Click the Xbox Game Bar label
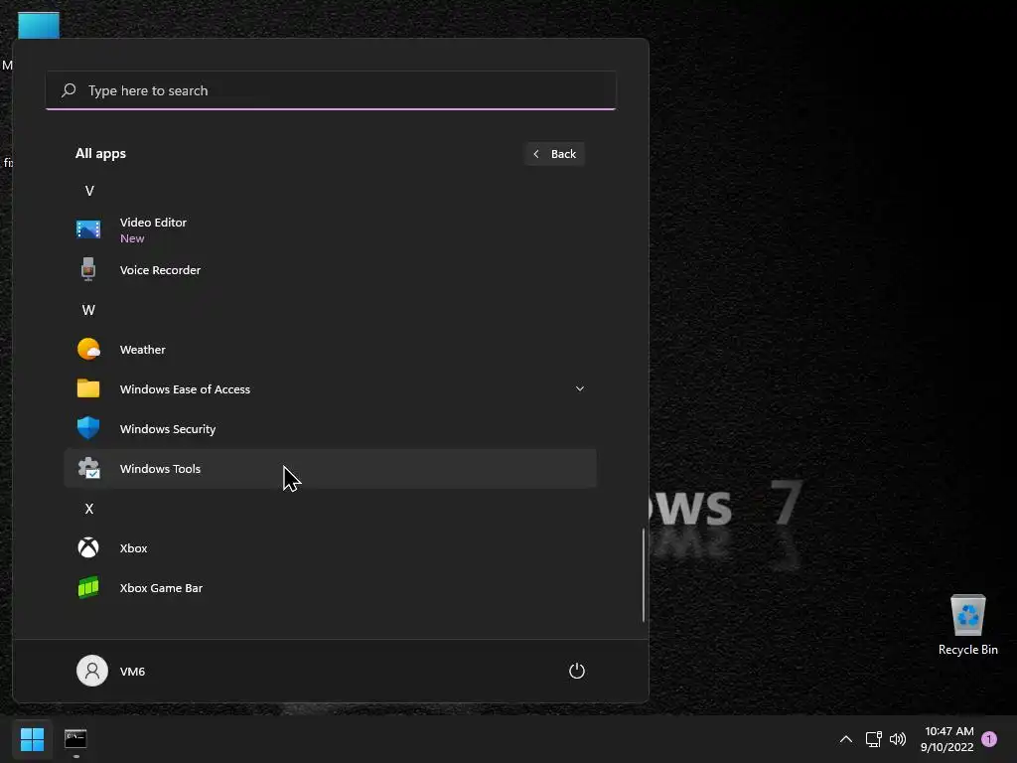The image size is (1017, 763). click(162, 588)
